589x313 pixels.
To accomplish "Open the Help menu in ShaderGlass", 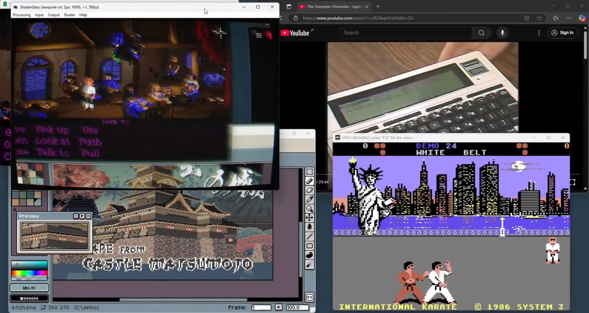I will pos(83,15).
